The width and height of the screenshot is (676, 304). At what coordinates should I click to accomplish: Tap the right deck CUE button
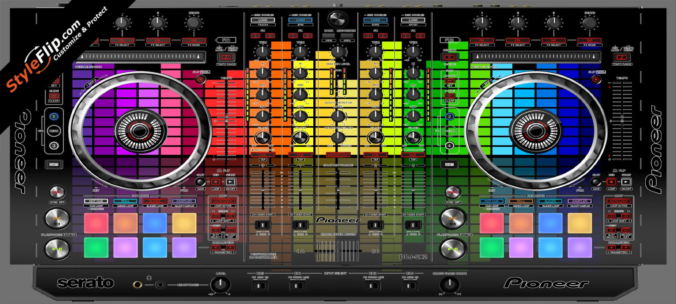tap(453, 218)
